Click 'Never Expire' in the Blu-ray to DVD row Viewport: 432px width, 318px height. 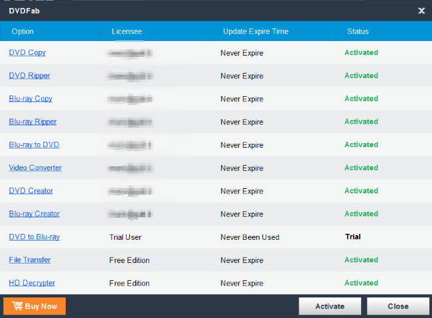(242, 145)
